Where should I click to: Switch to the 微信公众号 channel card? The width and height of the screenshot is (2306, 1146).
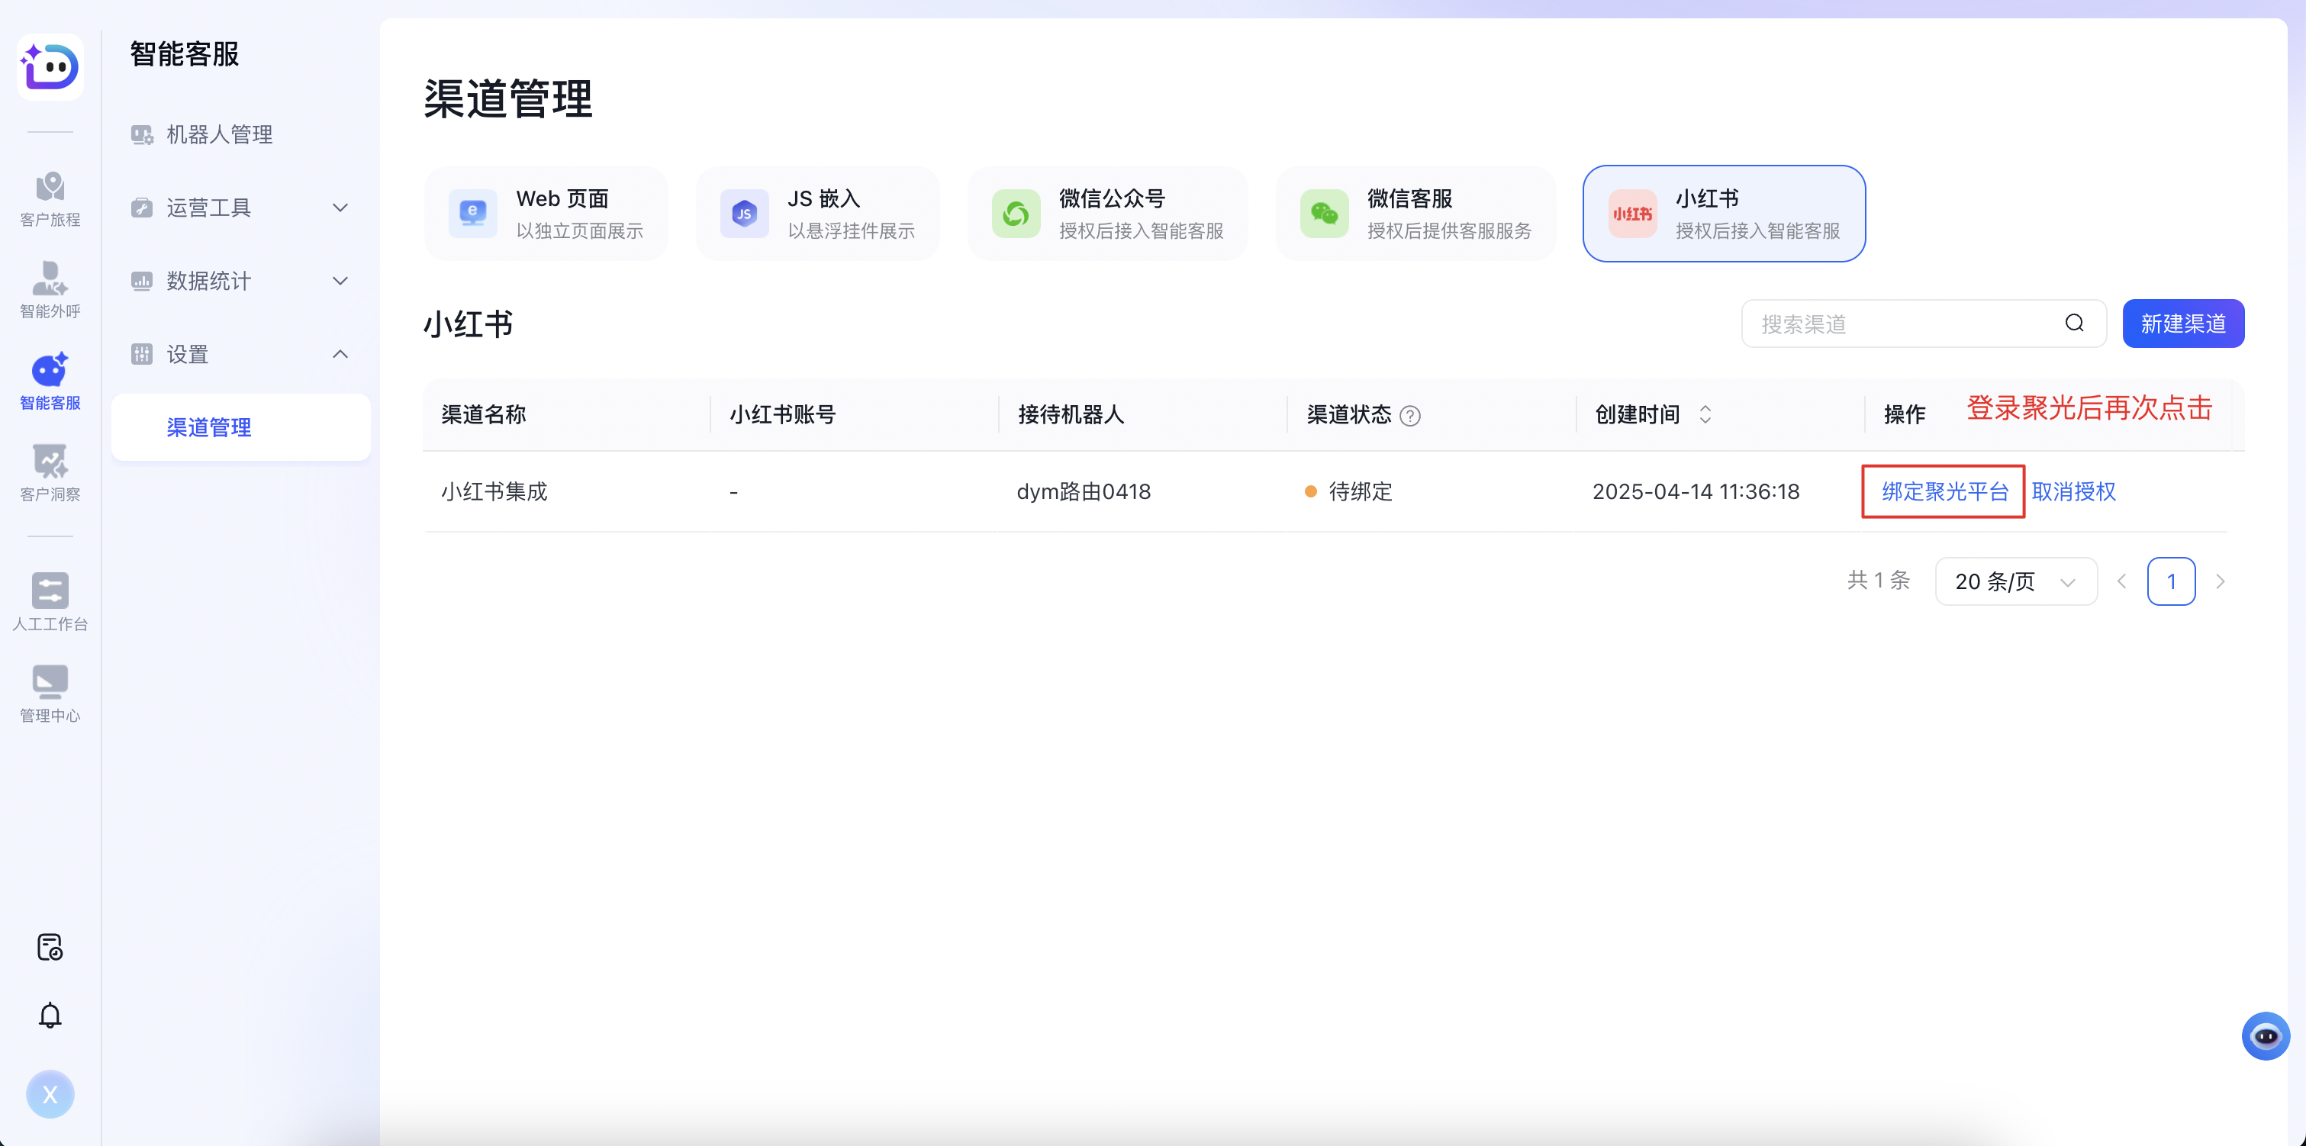tap(1108, 213)
